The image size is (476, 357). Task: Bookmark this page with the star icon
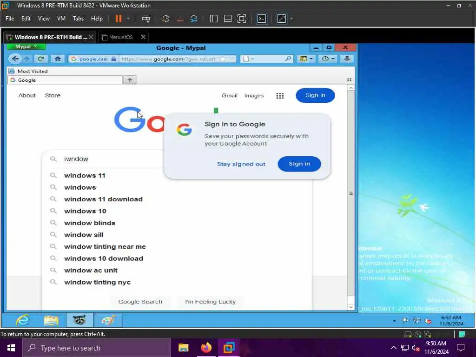(x=223, y=59)
